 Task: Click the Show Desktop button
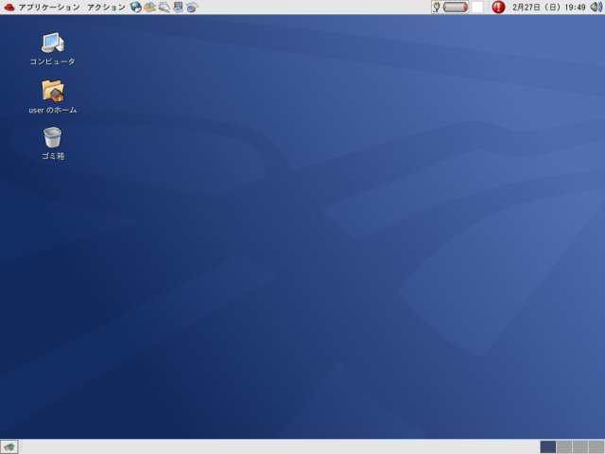9,447
